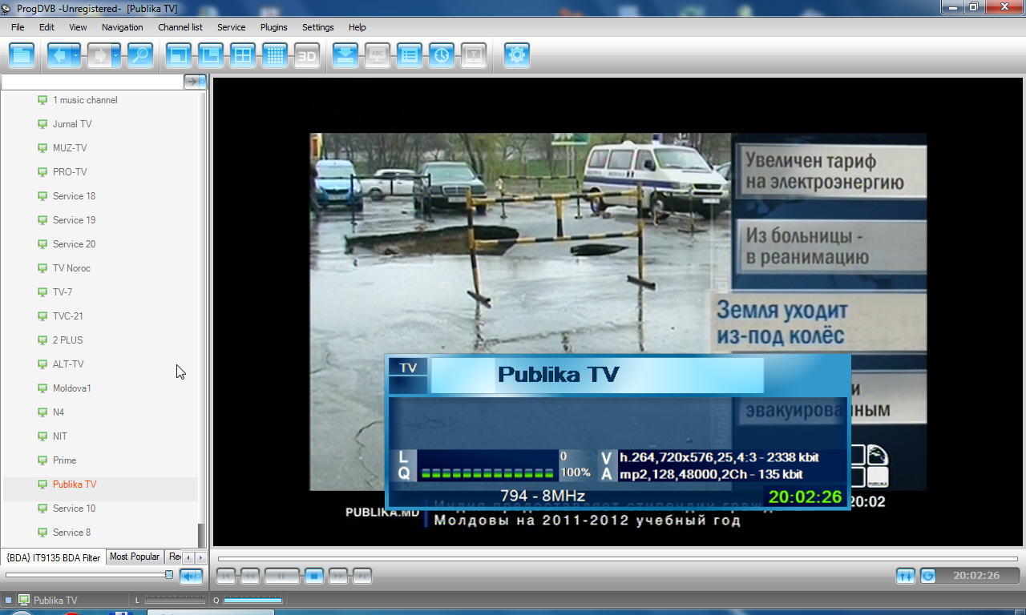Open the dropdown next to the back arrow
Viewport: 1026px width, 615px height.
[76, 55]
